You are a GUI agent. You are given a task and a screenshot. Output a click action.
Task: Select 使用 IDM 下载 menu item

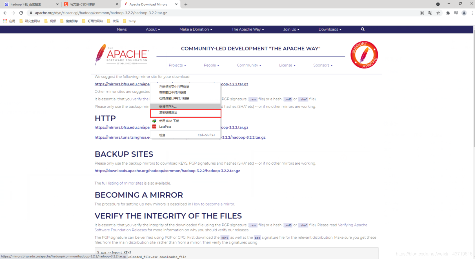pyautogui.click(x=186, y=121)
